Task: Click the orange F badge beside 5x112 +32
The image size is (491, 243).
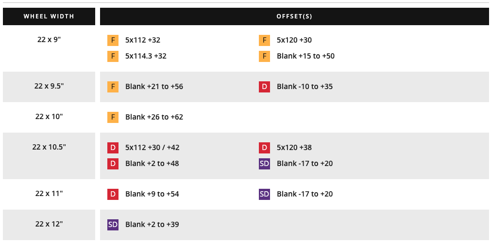Action: click(113, 41)
